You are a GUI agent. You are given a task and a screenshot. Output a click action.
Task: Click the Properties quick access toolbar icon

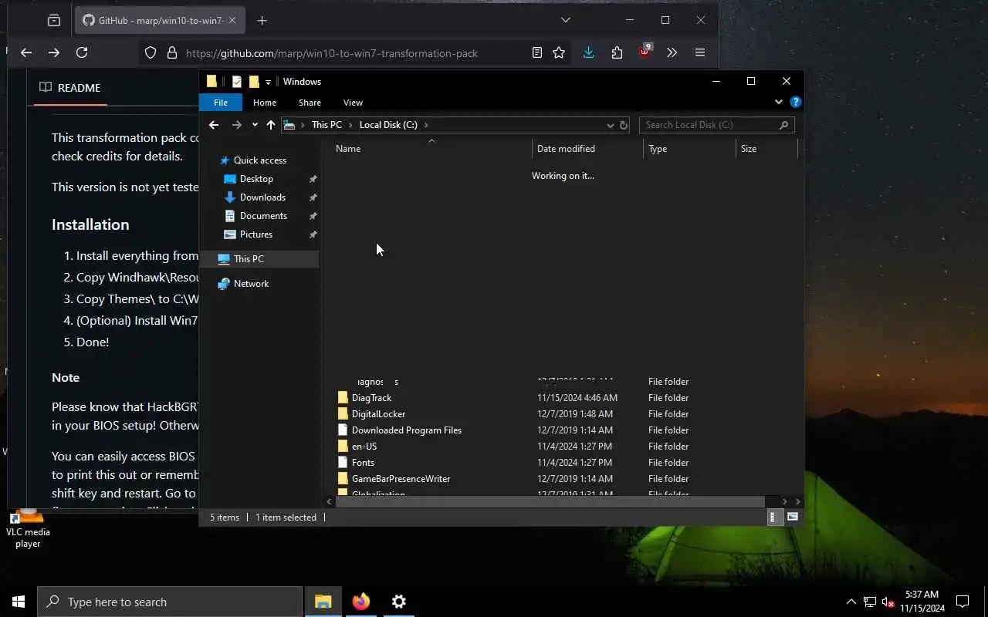click(x=237, y=82)
